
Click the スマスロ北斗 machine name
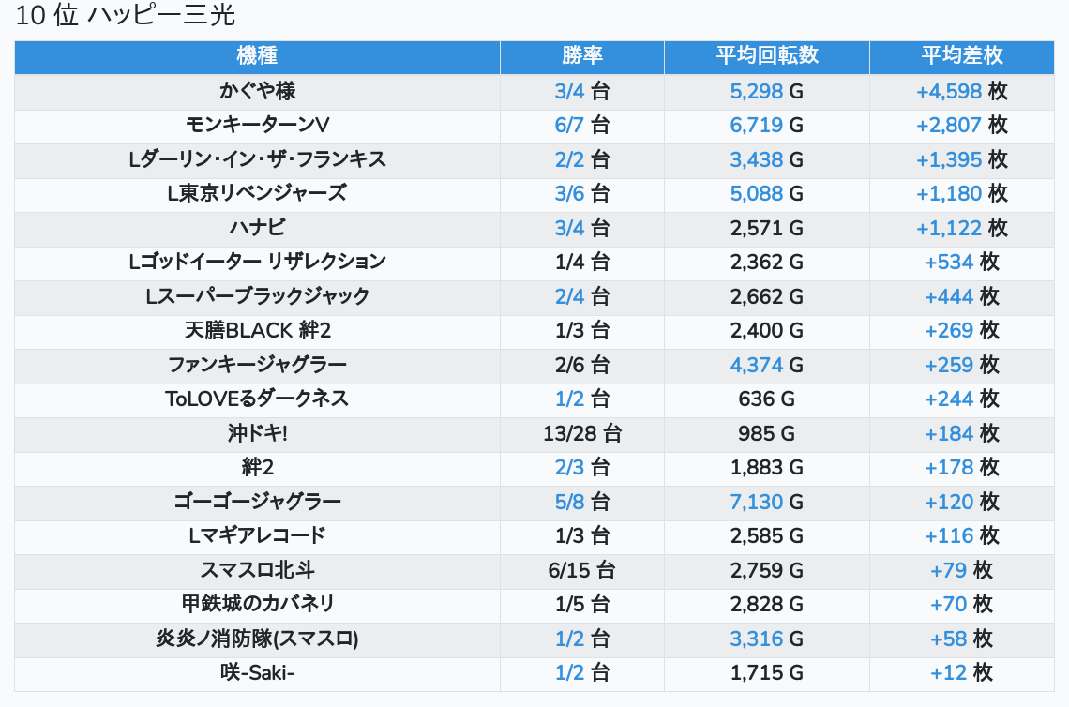(x=257, y=570)
